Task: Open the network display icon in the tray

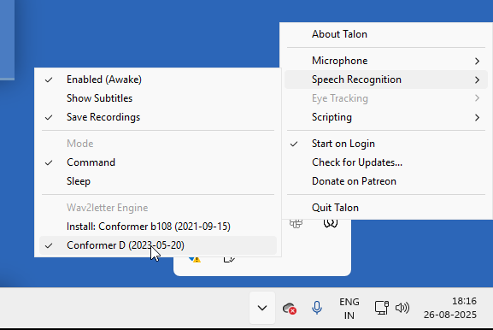Action: pos(382,308)
